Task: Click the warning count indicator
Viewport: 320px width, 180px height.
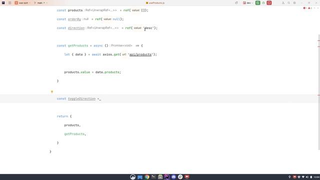Action: (310, 8)
